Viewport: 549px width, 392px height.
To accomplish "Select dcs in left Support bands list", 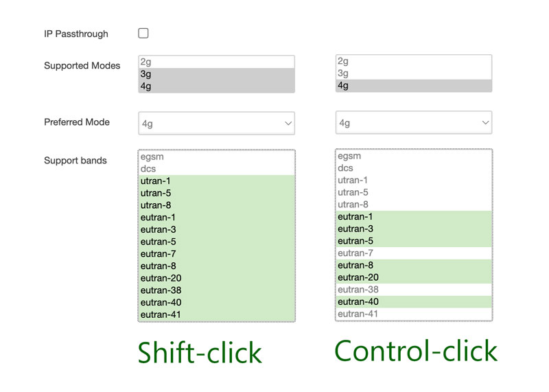I will [216, 169].
